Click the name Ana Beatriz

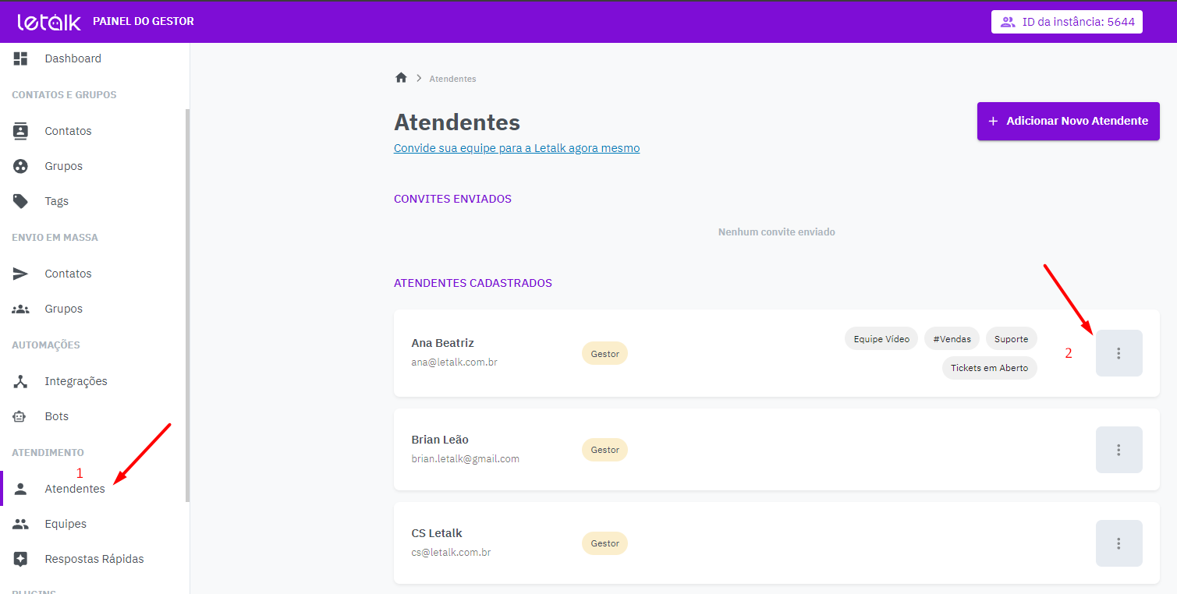[442, 343]
